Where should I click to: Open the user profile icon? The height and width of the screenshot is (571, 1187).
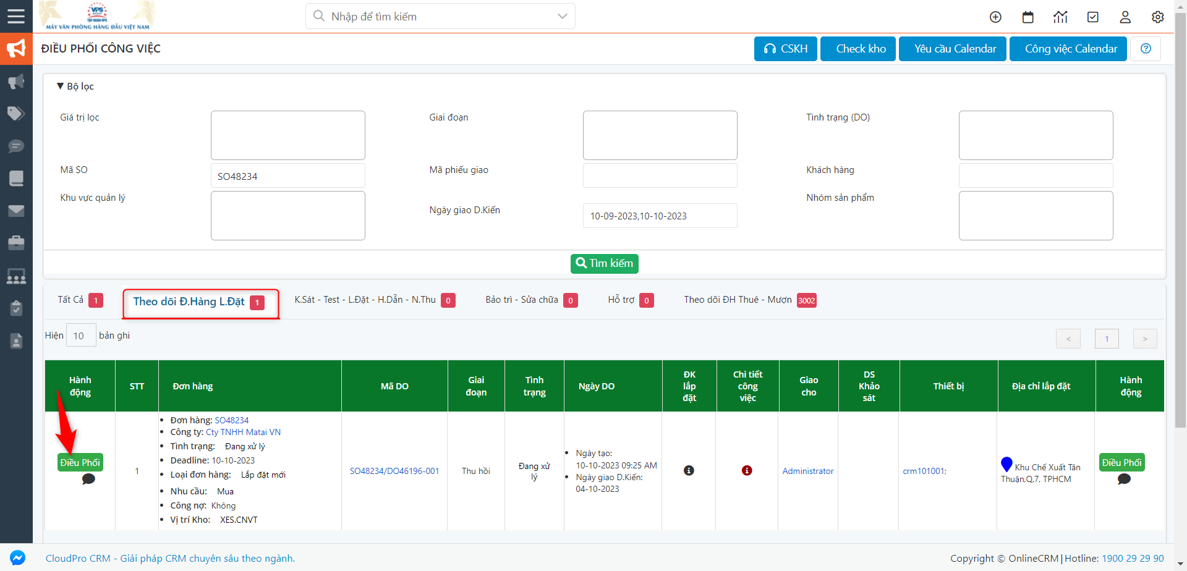pyautogui.click(x=1125, y=17)
